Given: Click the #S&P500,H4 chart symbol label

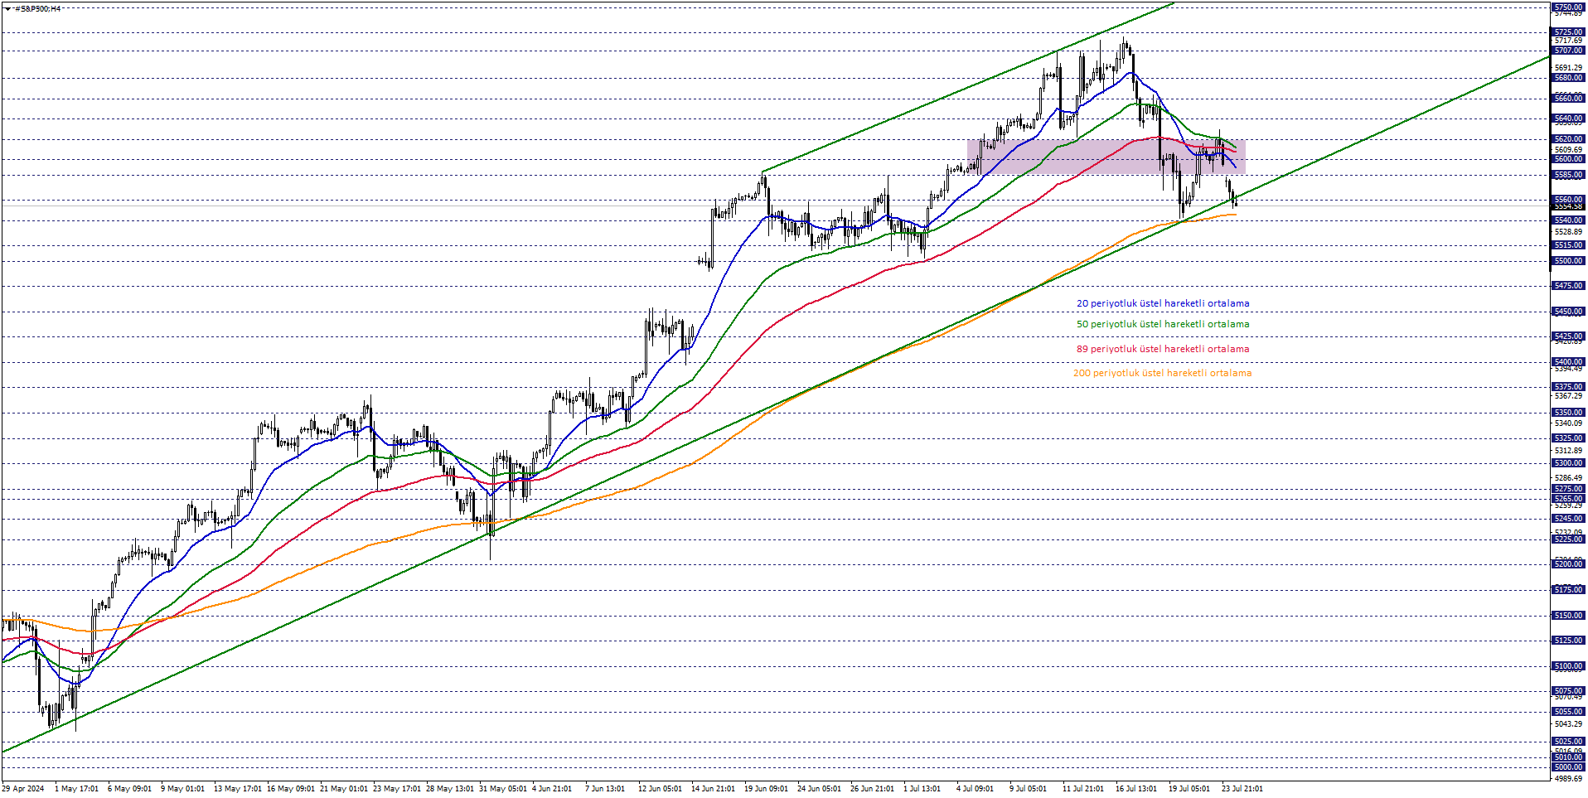Looking at the screenshot, I should pyautogui.click(x=37, y=9).
